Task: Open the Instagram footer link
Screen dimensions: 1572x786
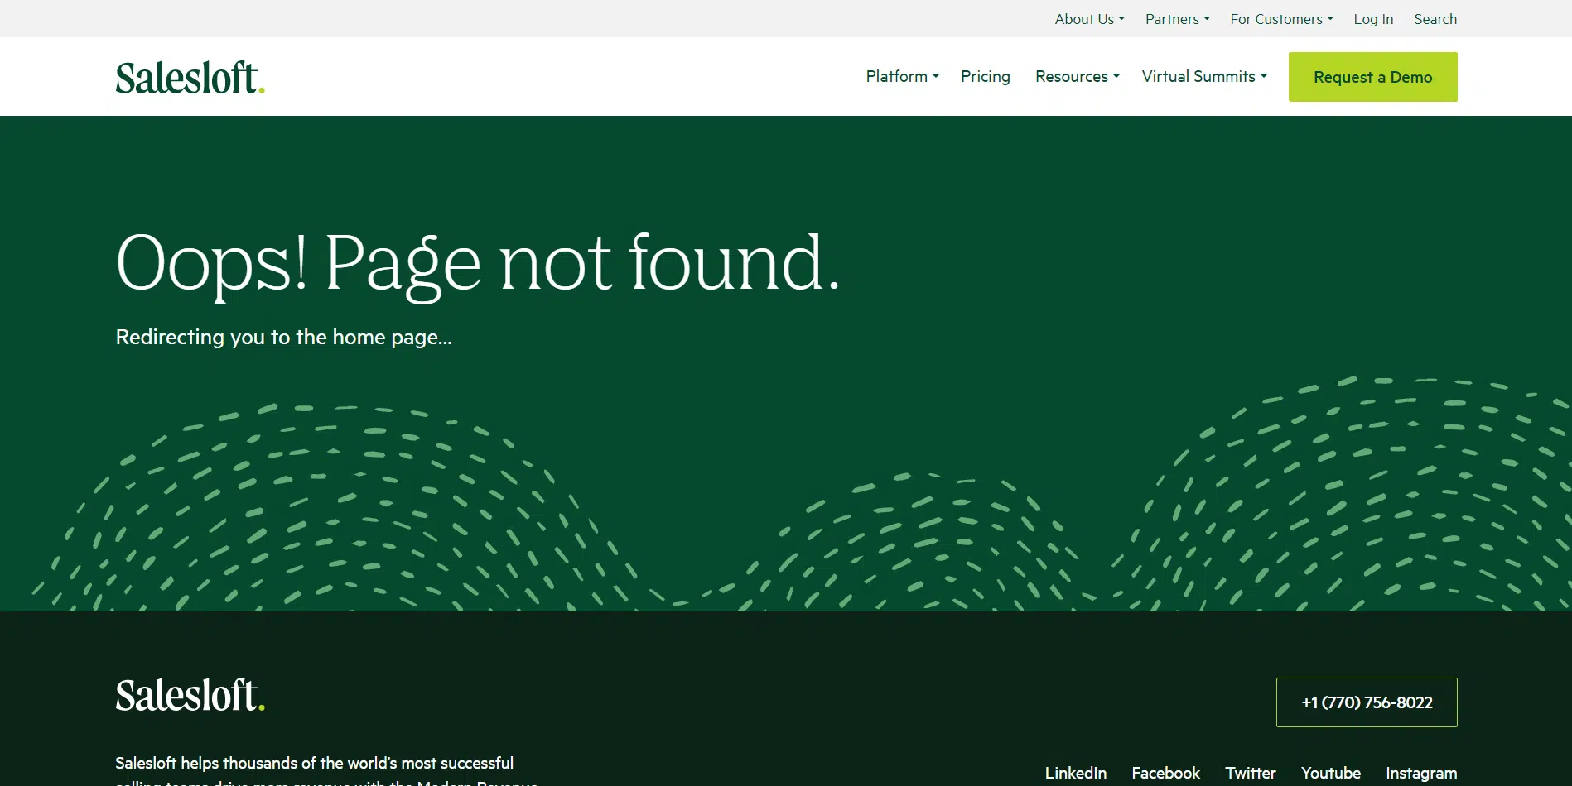Action: [x=1421, y=773]
